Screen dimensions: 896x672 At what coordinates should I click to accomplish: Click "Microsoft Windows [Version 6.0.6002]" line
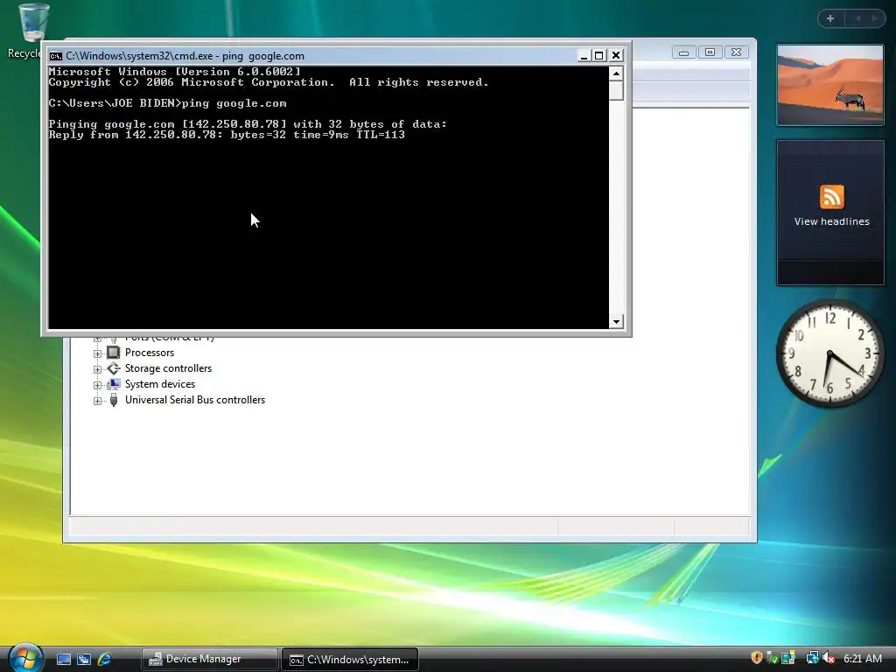coord(174,72)
